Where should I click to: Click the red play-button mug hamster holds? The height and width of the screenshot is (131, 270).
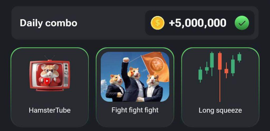tap(47, 81)
